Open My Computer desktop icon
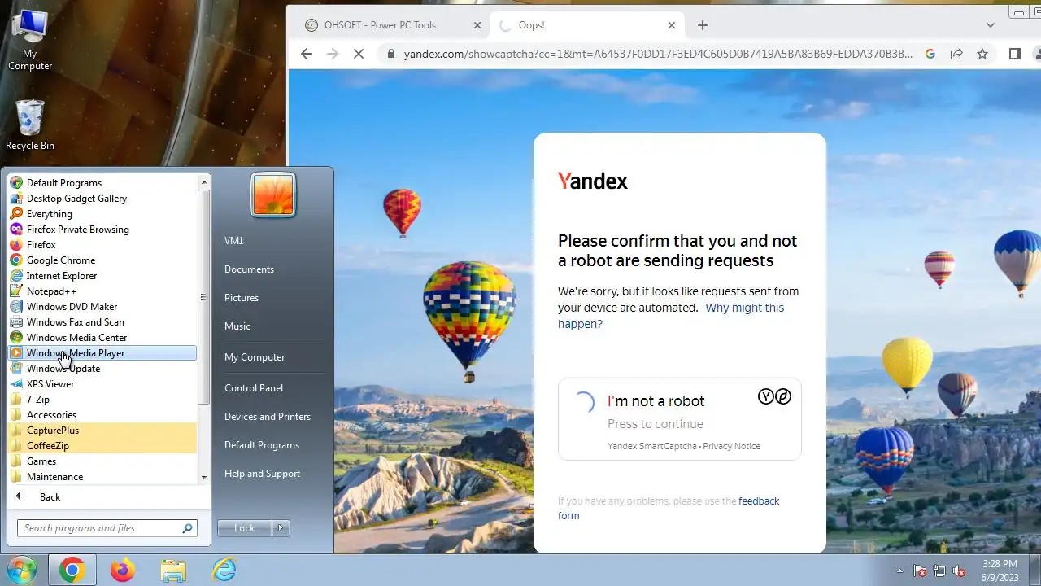The width and height of the screenshot is (1041, 586). coord(29,41)
